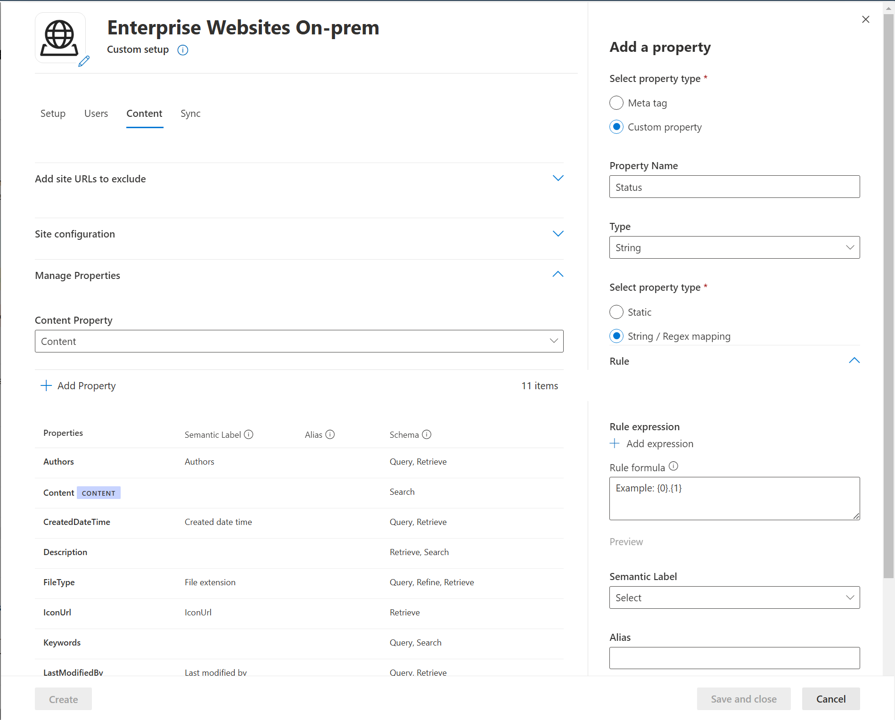Select the String / Regex mapping option
The width and height of the screenshot is (895, 720).
[616, 336]
